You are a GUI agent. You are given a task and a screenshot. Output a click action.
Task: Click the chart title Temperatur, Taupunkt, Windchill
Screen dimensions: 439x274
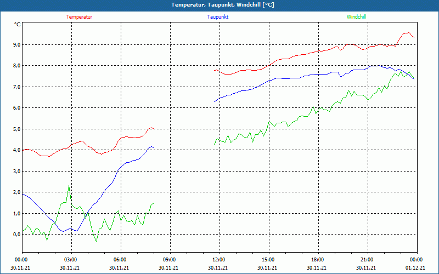click(x=223, y=5)
